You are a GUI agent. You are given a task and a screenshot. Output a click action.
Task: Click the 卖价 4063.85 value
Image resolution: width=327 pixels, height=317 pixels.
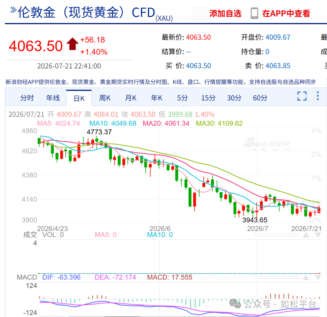click(278, 66)
